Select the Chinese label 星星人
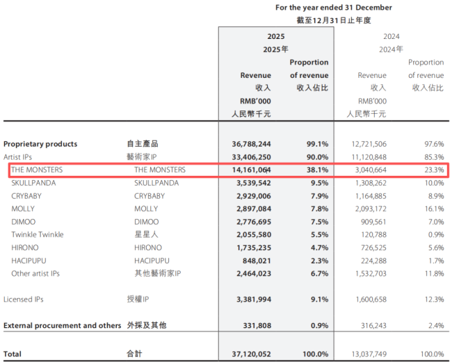 (x=147, y=234)
